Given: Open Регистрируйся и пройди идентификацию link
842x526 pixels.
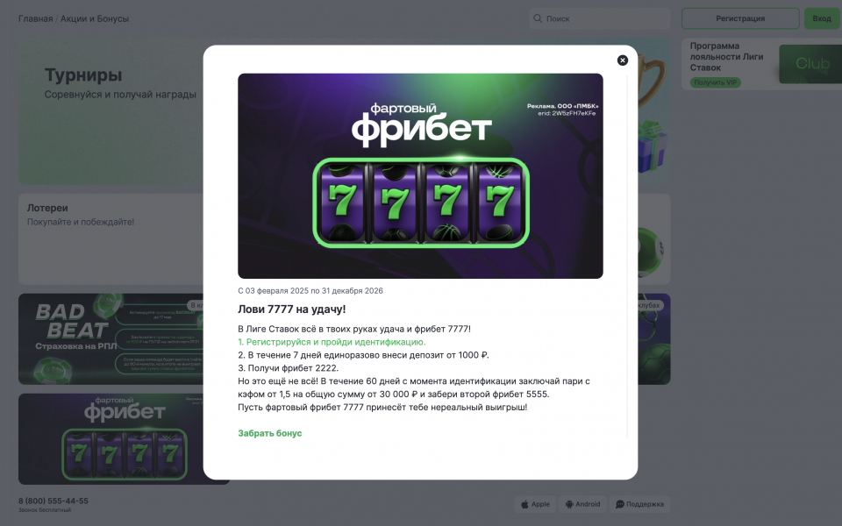Looking at the screenshot, I should point(332,342).
